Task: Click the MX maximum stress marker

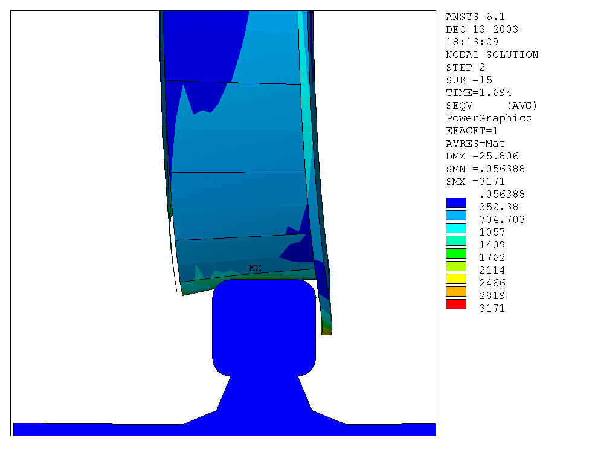Action: point(255,268)
